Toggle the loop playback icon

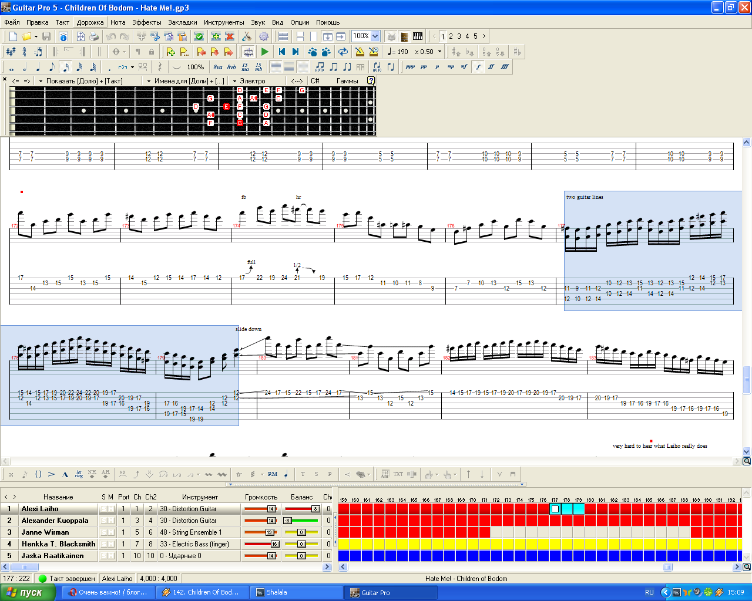coord(343,52)
